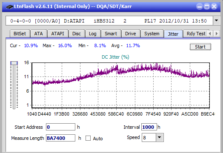Image resolution: width=223 pixels, height=153 pixels.
Task: Open the Rdy Test tab
Action: point(196,34)
